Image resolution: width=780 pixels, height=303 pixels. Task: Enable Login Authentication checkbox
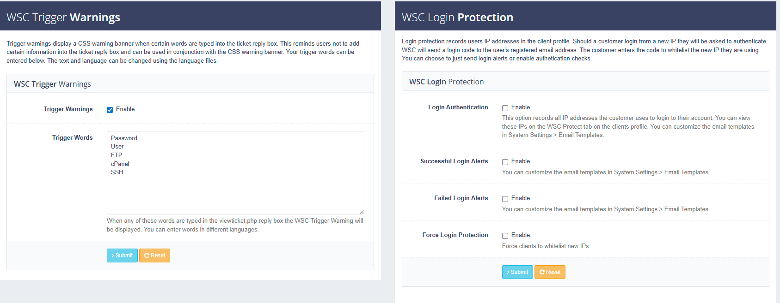pos(505,108)
